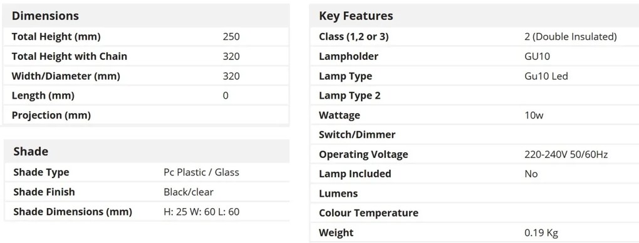The image size is (639, 243).
Task: Select the Projection (mm) row
Action: [x=146, y=116]
